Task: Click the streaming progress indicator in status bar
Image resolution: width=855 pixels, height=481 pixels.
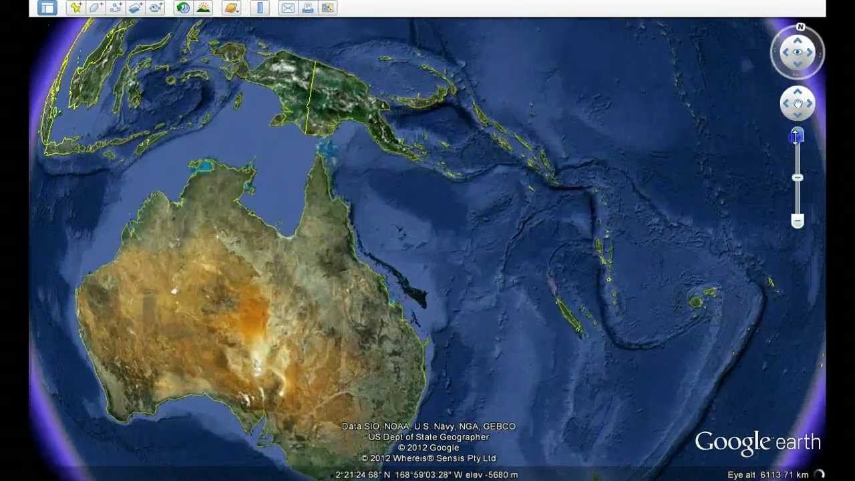Action: [x=820, y=474]
